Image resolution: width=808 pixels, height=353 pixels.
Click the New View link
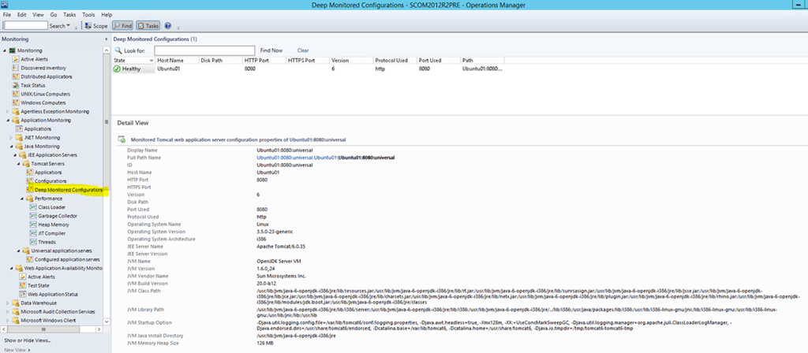(17, 350)
